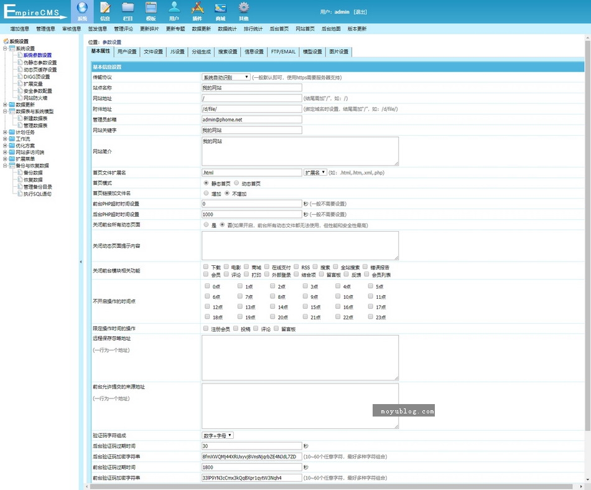The image size is (591, 490).
Task: Click the page icon beside 扩展变量
Action: [x=20, y=83]
